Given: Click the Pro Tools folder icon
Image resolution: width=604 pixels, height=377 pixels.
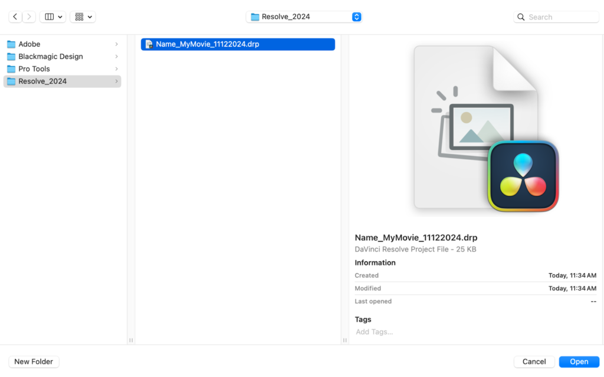Looking at the screenshot, I should [11, 69].
